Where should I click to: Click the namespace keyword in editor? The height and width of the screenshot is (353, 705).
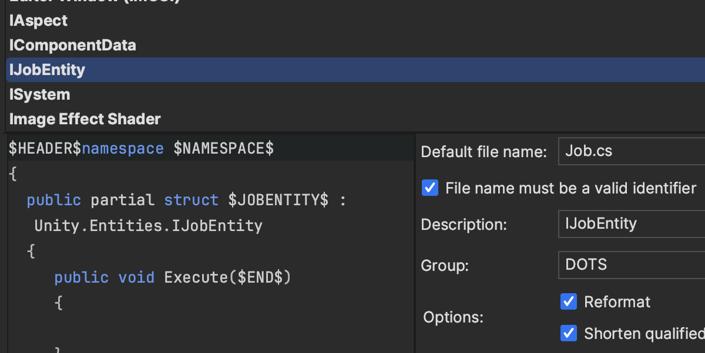coord(122,149)
